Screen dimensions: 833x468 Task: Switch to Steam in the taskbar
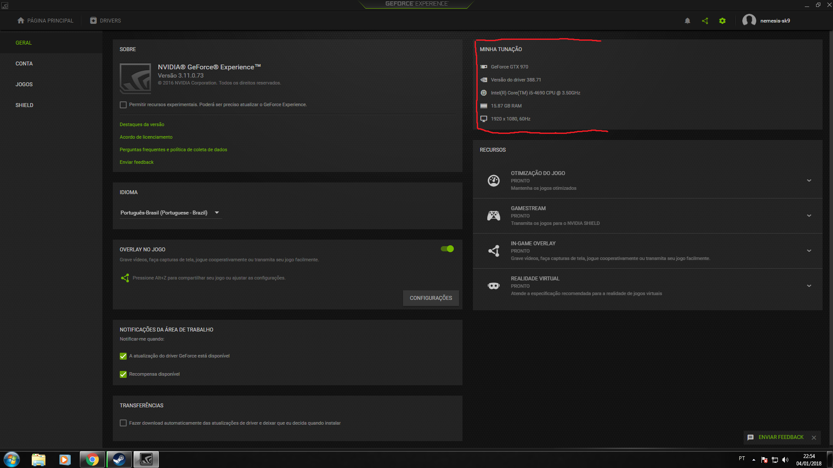tap(119, 459)
